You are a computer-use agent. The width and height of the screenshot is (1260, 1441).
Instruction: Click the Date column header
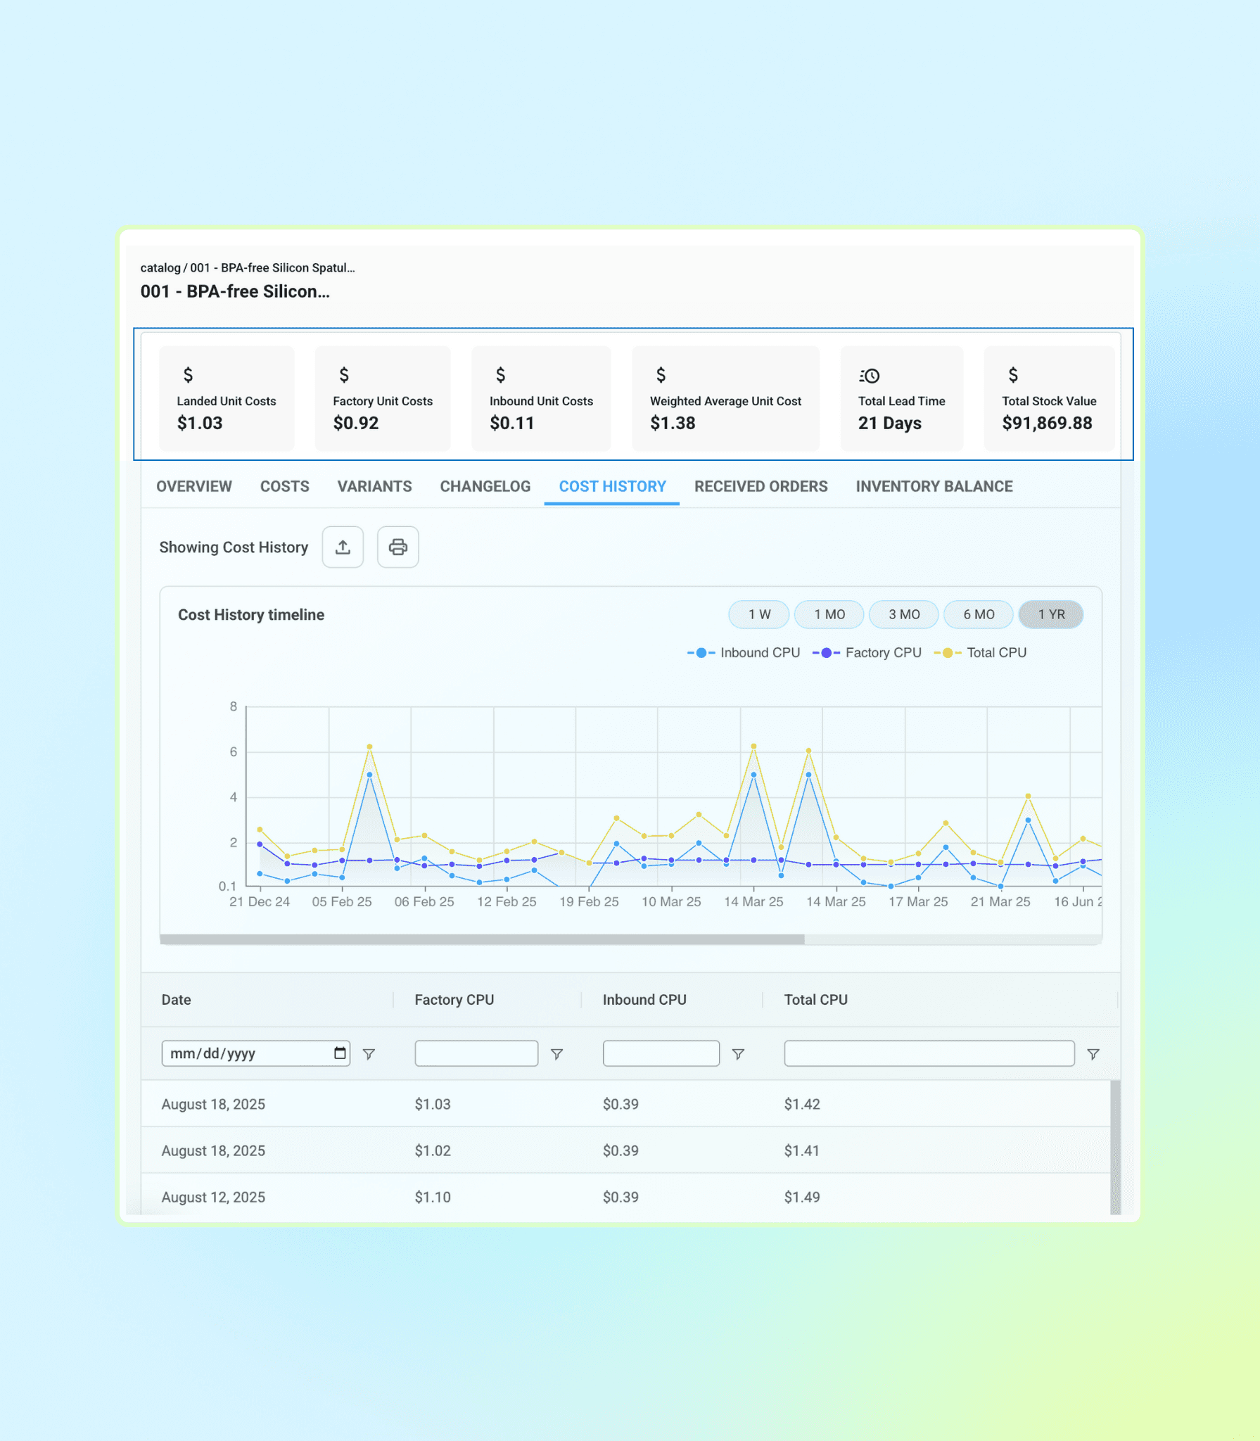pos(177,1000)
